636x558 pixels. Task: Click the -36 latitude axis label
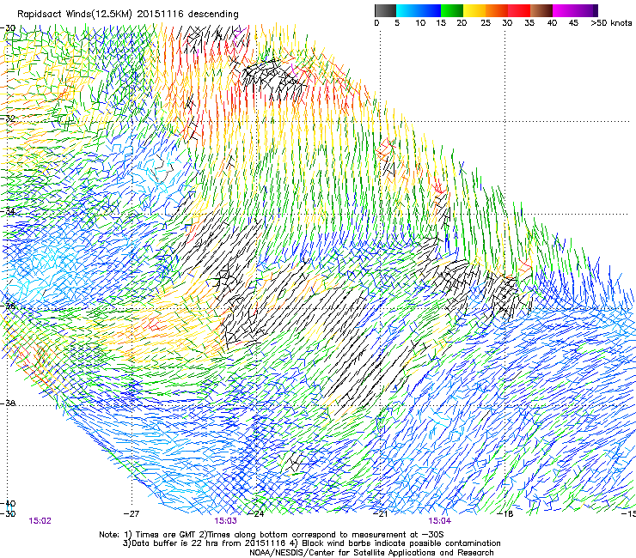(x=8, y=306)
